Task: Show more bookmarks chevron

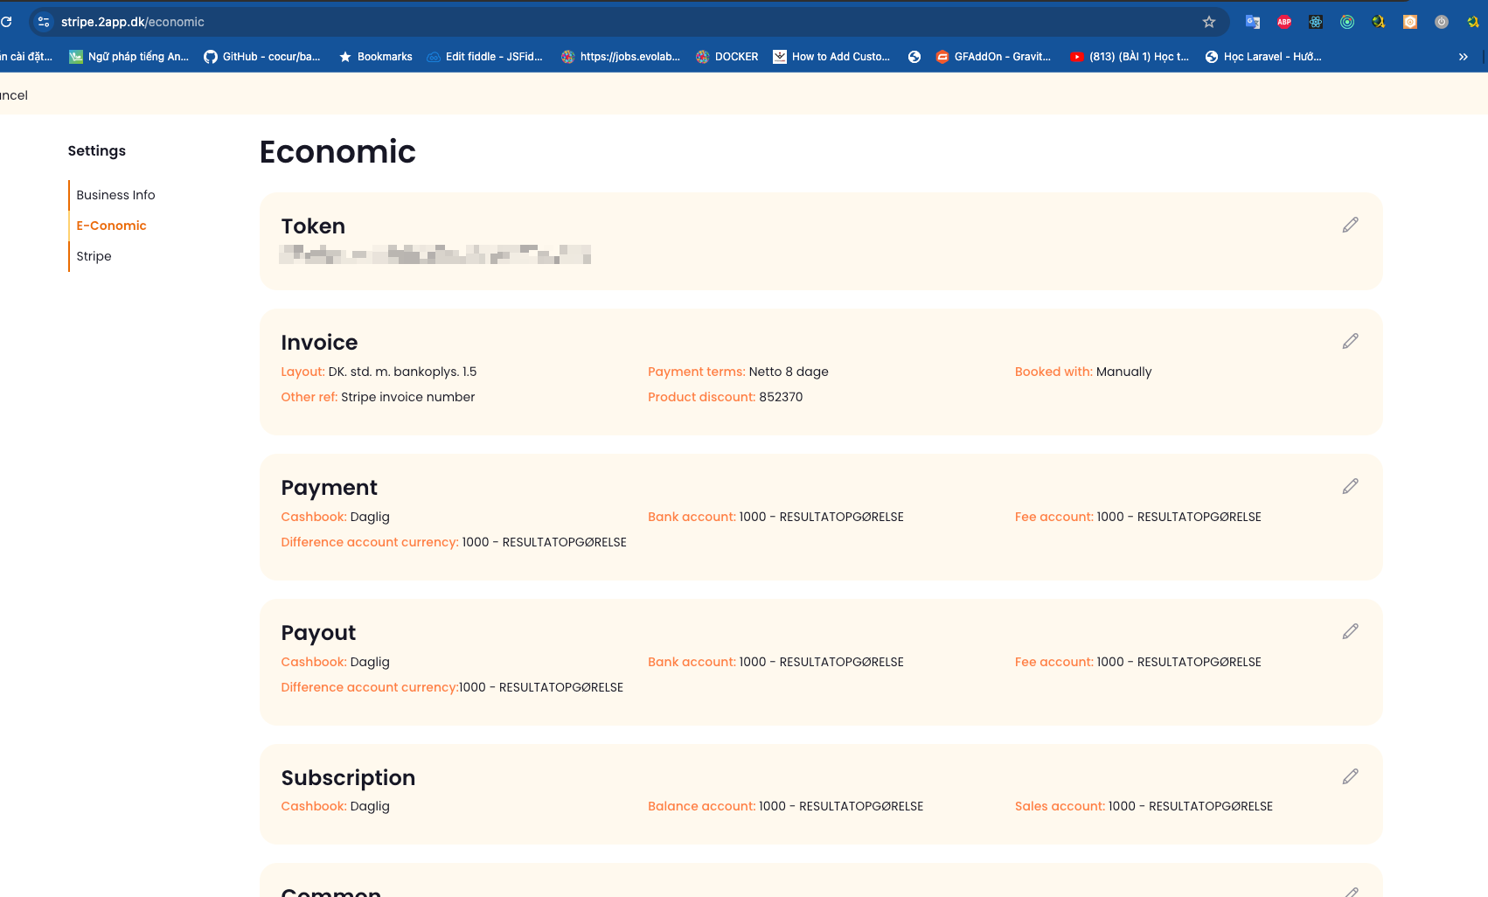Action: [x=1463, y=57]
